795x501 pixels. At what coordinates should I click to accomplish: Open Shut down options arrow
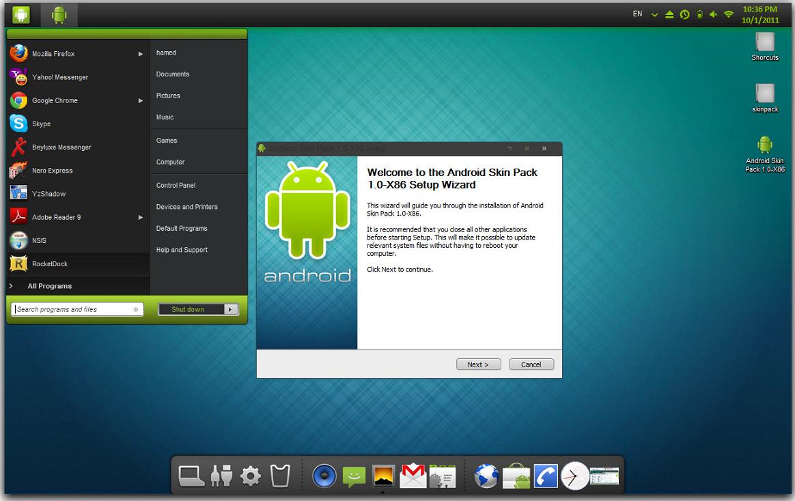231,309
